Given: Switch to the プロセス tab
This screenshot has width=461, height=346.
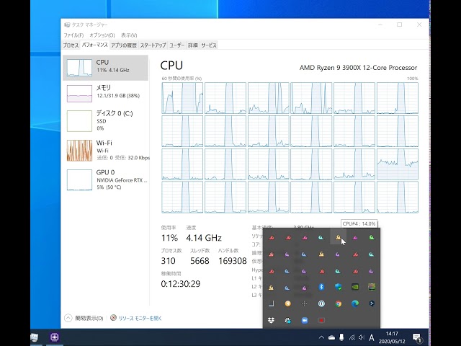Looking at the screenshot, I should coord(71,45).
